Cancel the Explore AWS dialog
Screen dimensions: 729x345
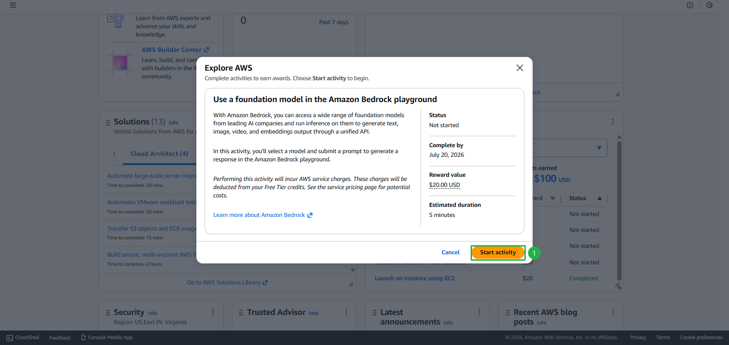(450, 252)
